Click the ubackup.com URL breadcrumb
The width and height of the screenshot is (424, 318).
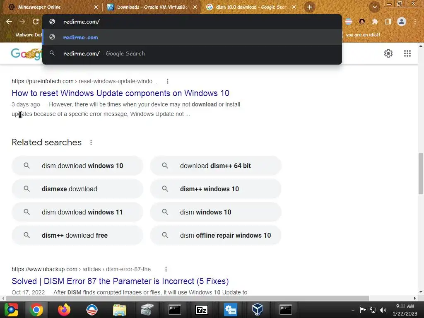click(x=84, y=269)
